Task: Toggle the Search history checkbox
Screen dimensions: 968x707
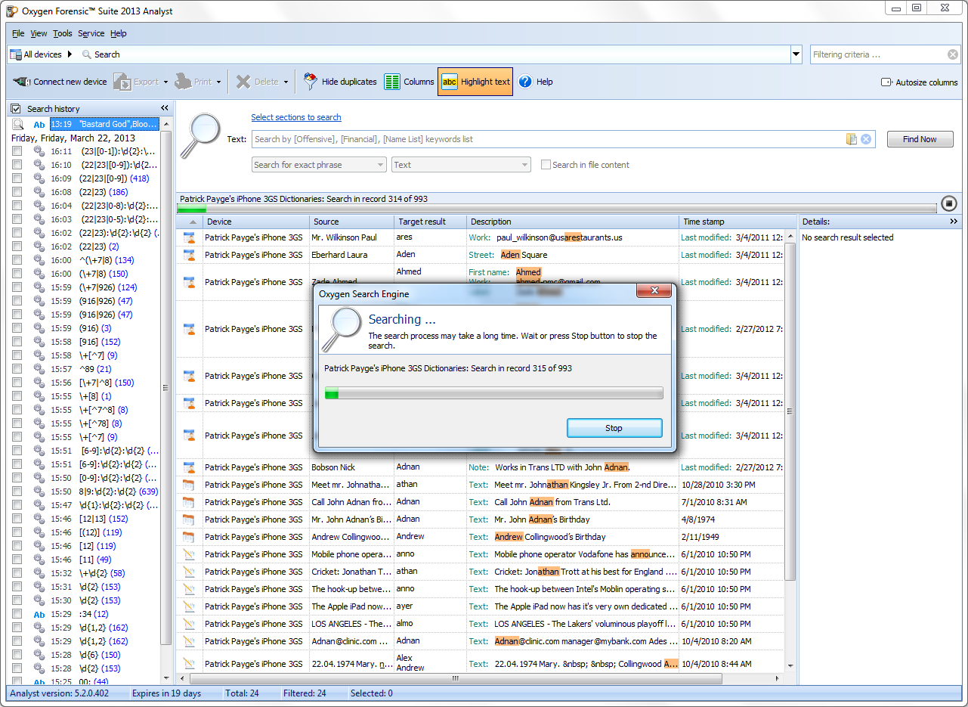Action: pos(16,109)
